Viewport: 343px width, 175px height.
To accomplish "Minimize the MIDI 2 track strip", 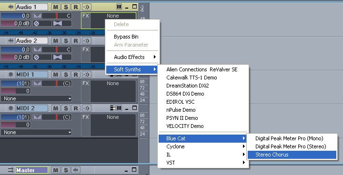I will tap(127, 109).
